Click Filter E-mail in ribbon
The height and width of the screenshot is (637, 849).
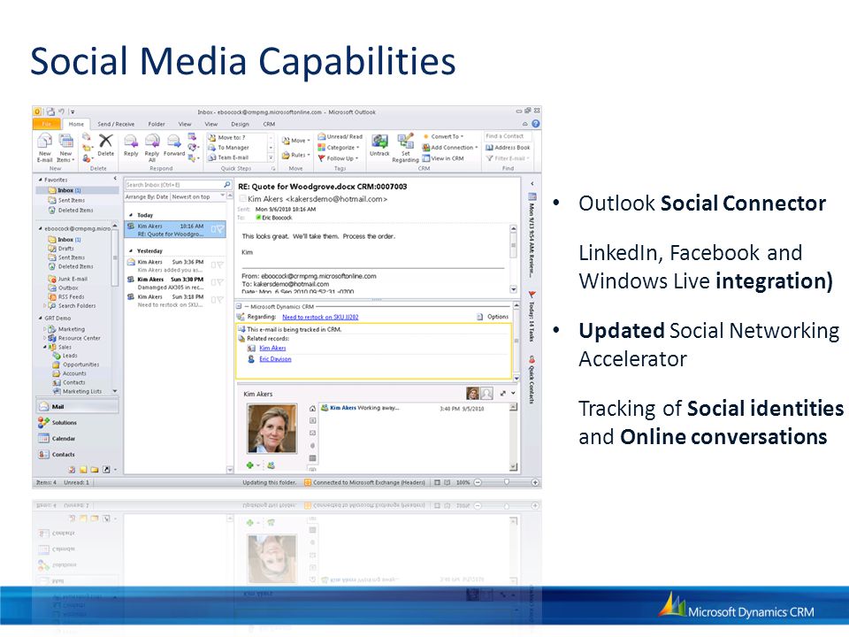[508, 158]
